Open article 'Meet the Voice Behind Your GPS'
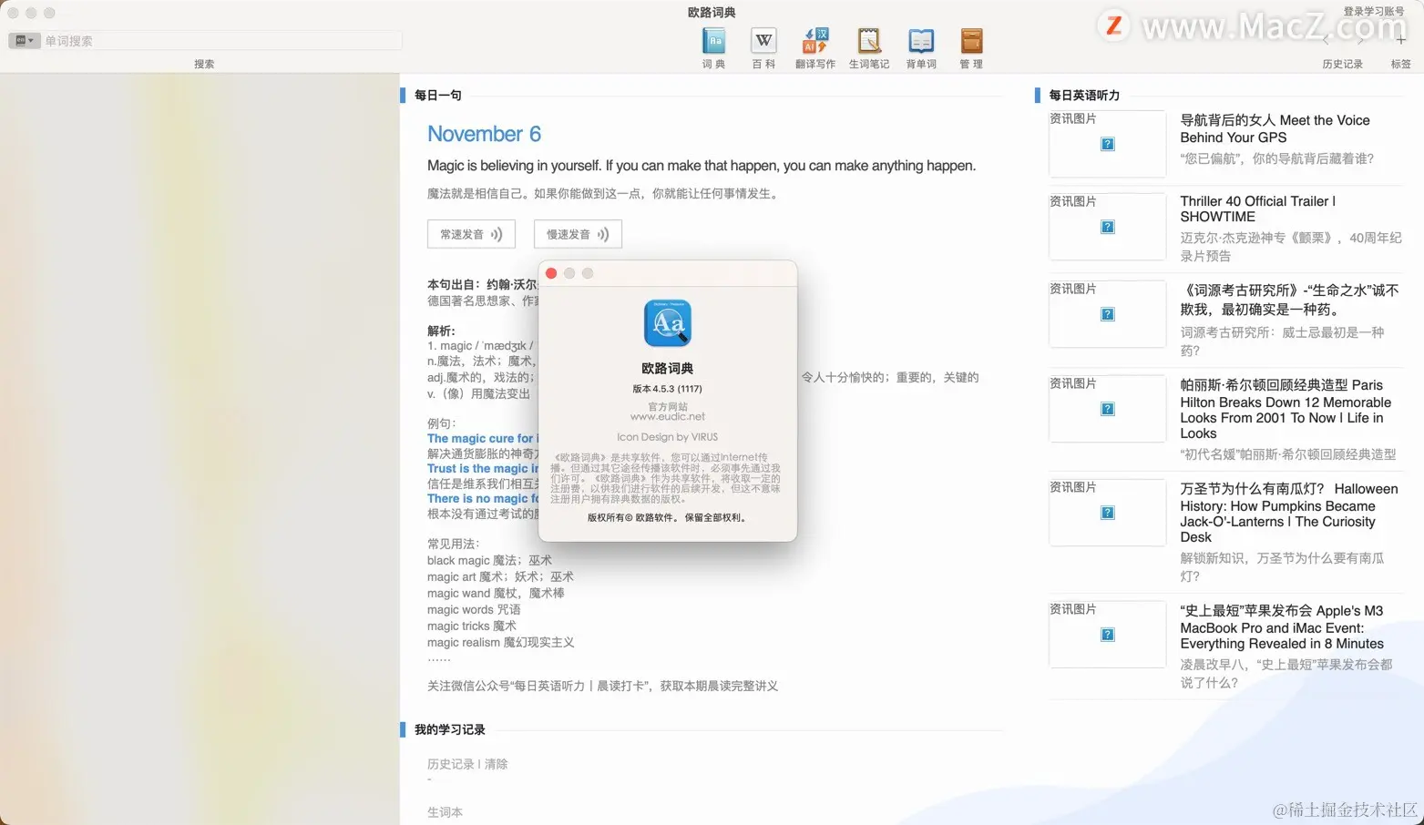 coord(1275,128)
